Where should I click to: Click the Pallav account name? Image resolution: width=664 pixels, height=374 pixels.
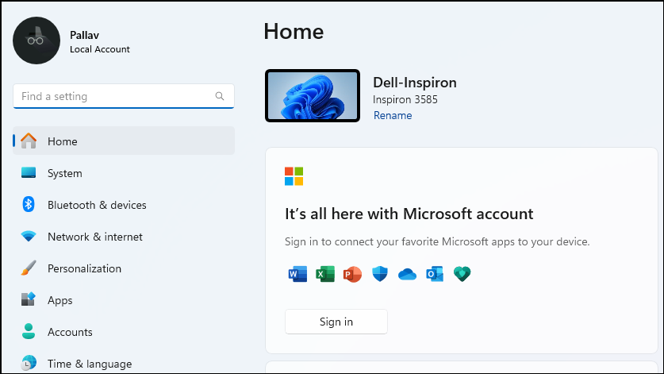point(84,35)
